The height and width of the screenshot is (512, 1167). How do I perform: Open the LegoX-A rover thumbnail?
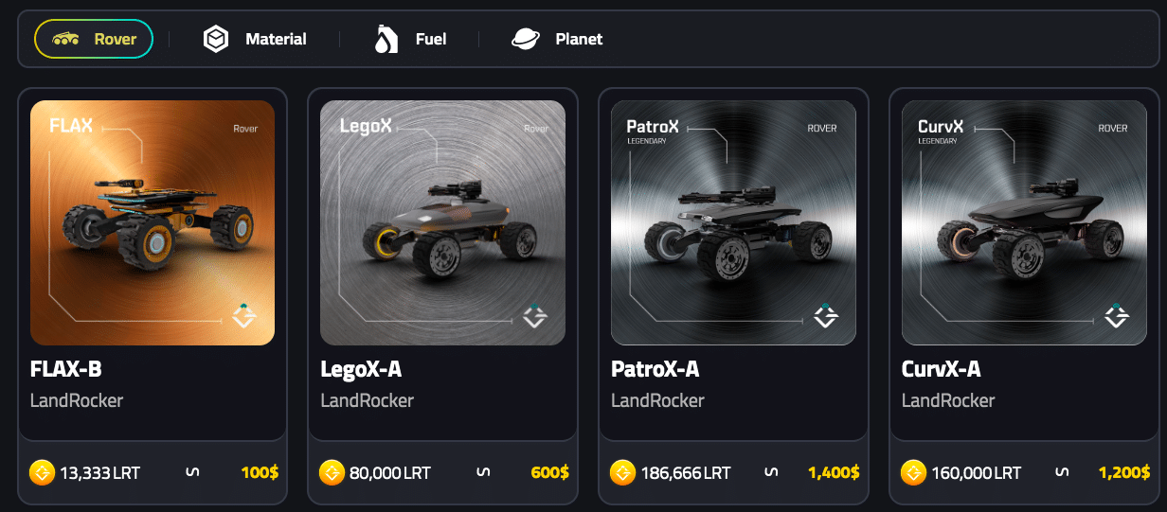[442, 222]
